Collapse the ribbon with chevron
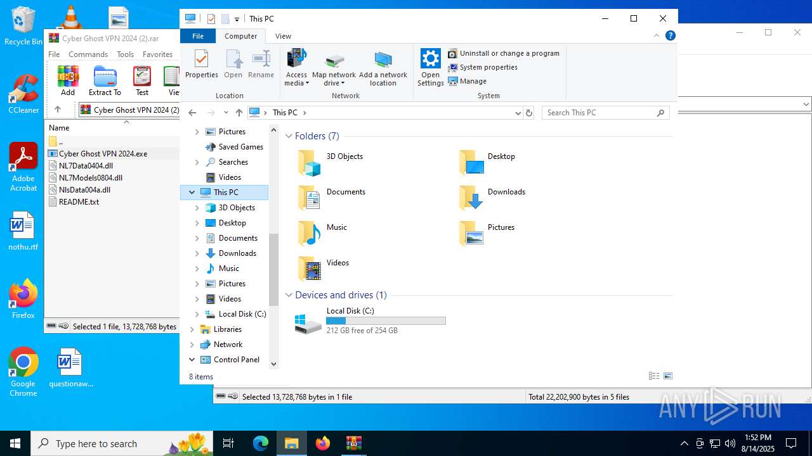The image size is (812, 456). [x=658, y=36]
